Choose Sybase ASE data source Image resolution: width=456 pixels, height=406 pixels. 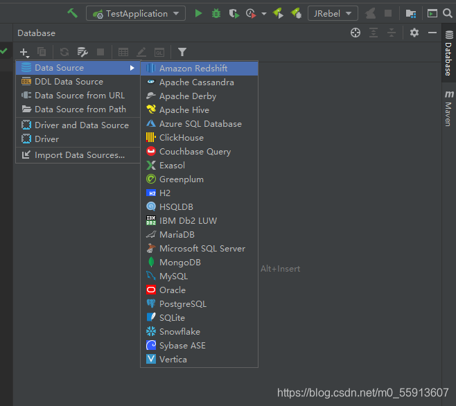click(x=199, y=346)
